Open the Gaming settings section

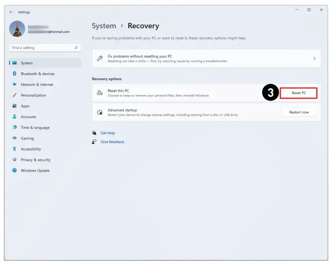[27, 138]
